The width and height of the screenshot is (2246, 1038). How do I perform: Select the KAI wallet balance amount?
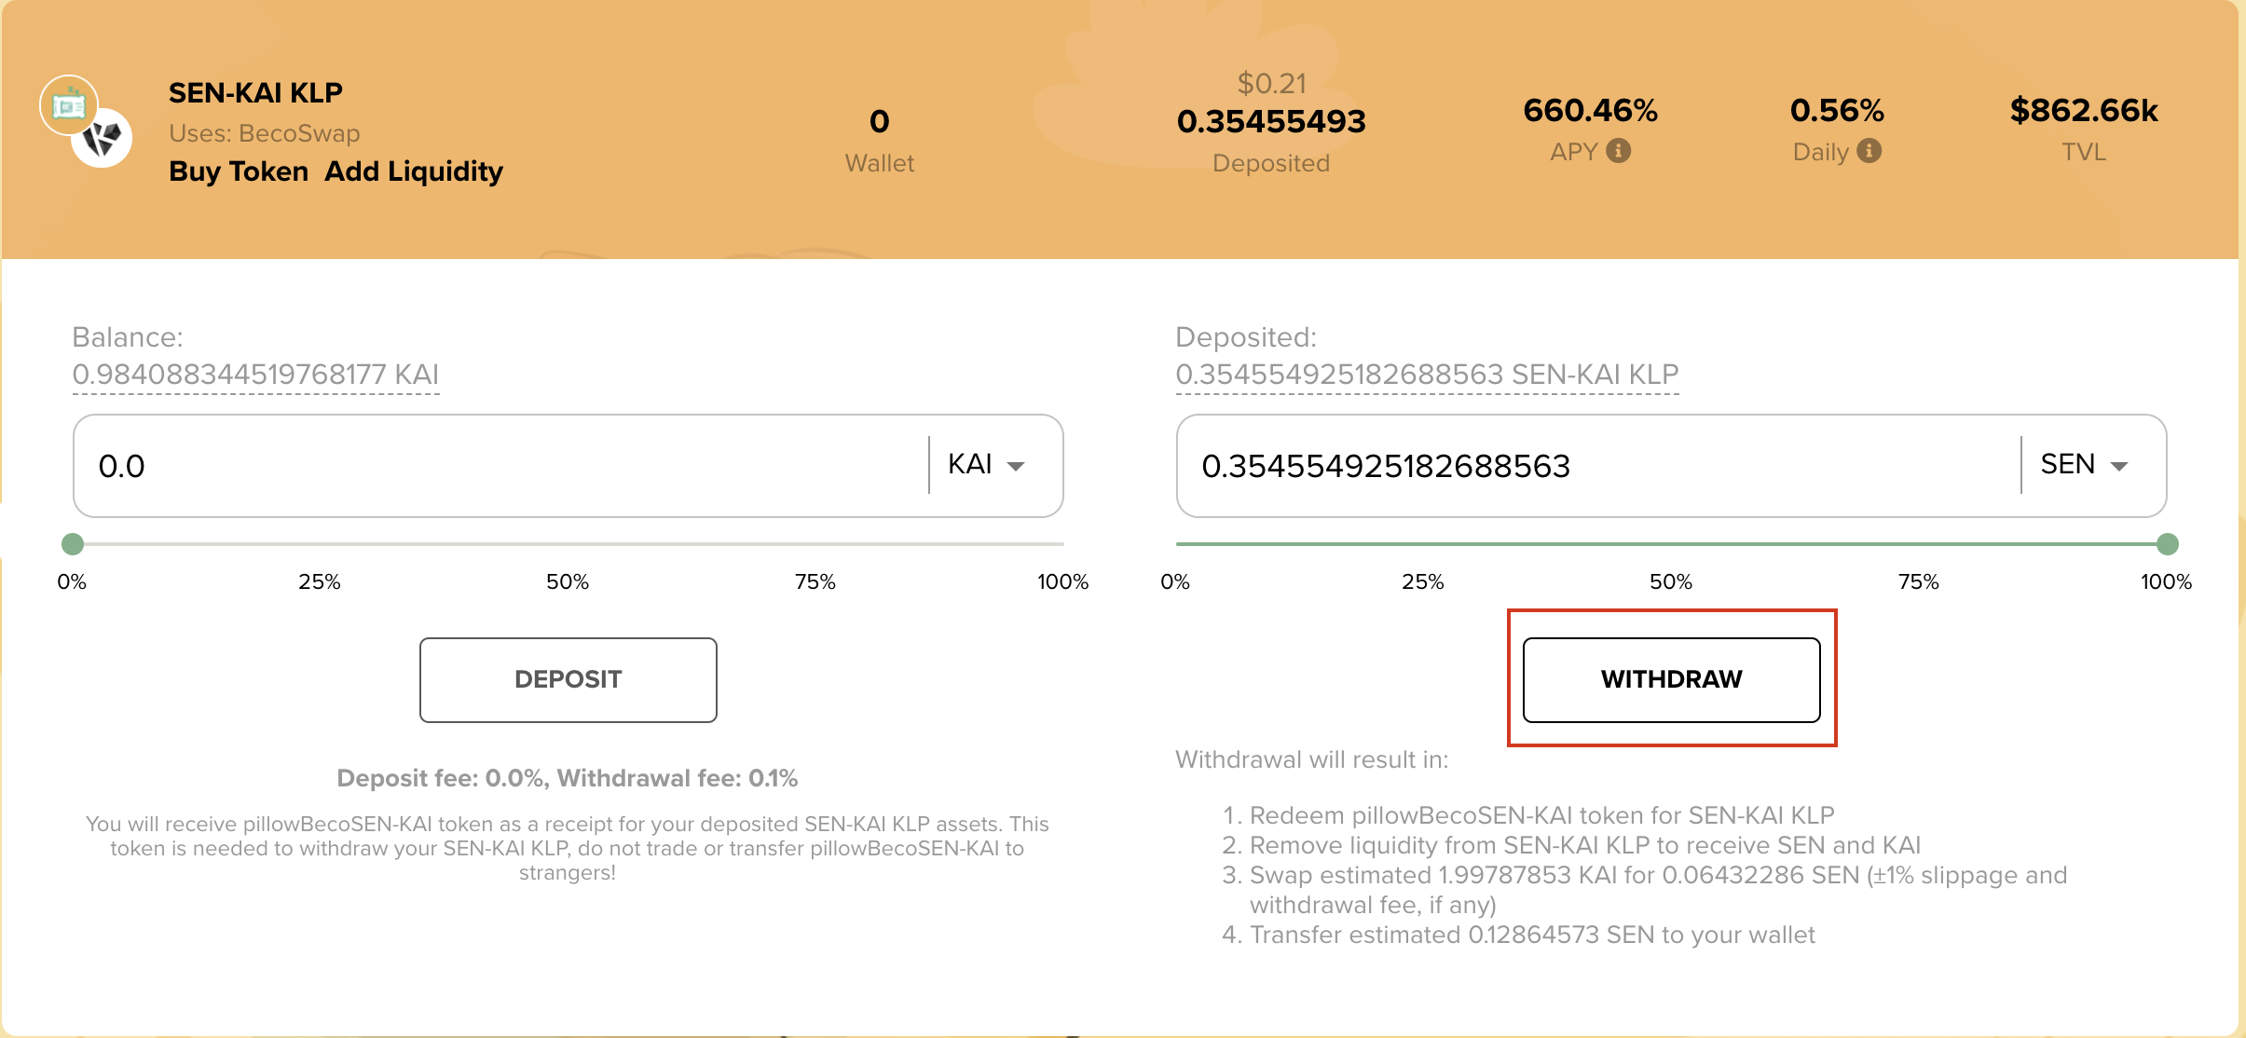tap(255, 375)
